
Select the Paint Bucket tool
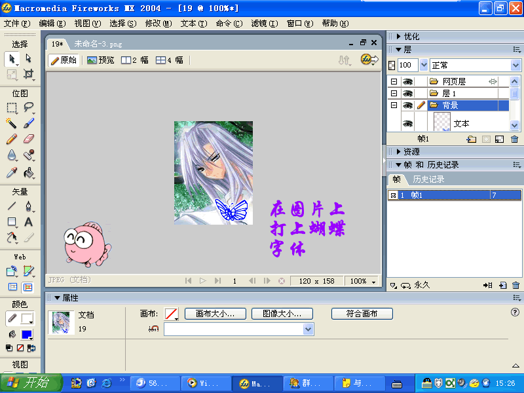pyautogui.click(x=29, y=172)
